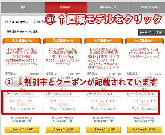165x135 pixels.
Task: Click 米沢生産モデル banner above バリューパッケージ
Action: tap(22, 41)
